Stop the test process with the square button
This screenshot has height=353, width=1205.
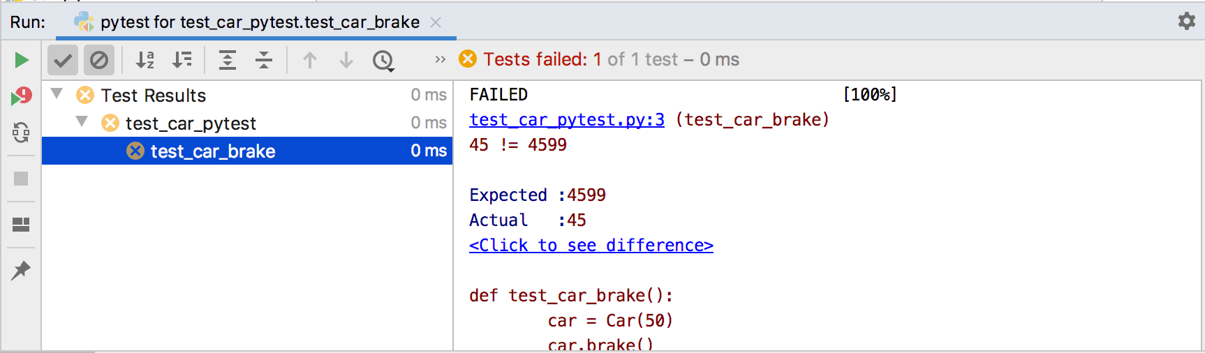pos(22,179)
